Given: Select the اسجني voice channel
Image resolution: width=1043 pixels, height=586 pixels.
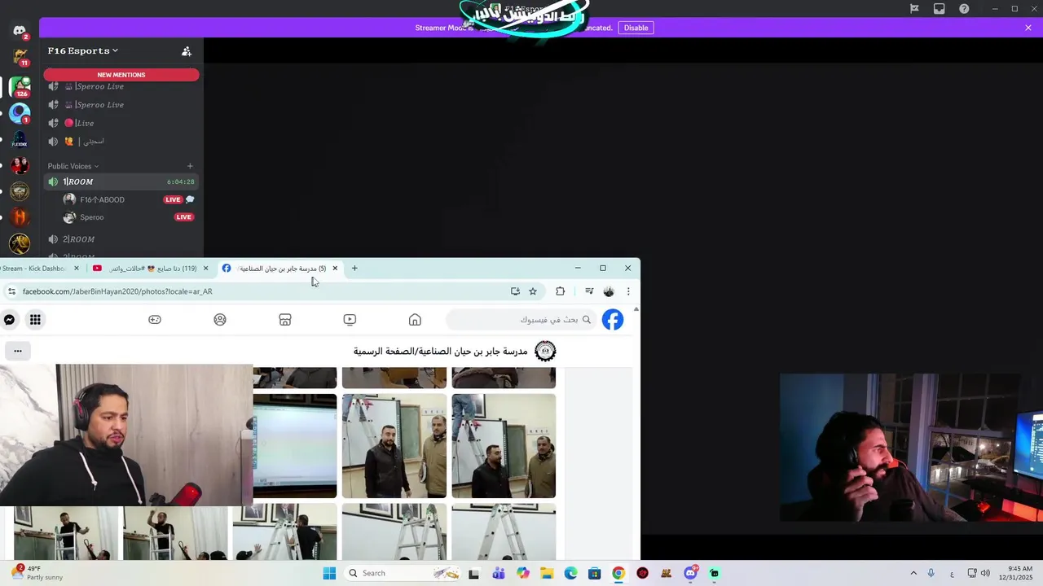Looking at the screenshot, I should [x=121, y=142].
